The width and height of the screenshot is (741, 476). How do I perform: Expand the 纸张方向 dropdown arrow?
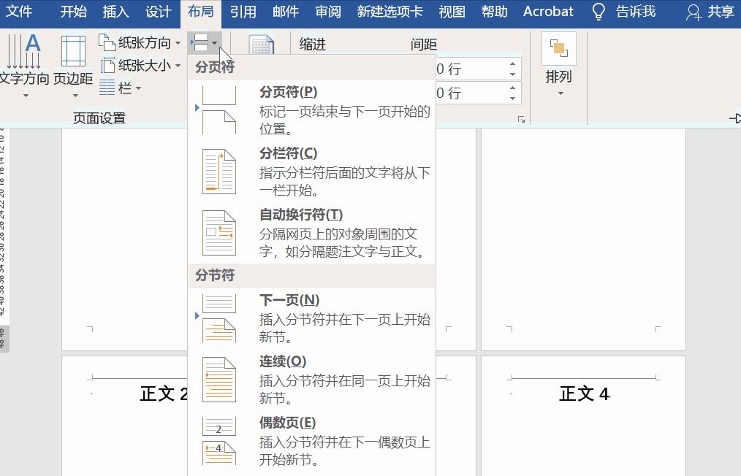(x=178, y=42)
